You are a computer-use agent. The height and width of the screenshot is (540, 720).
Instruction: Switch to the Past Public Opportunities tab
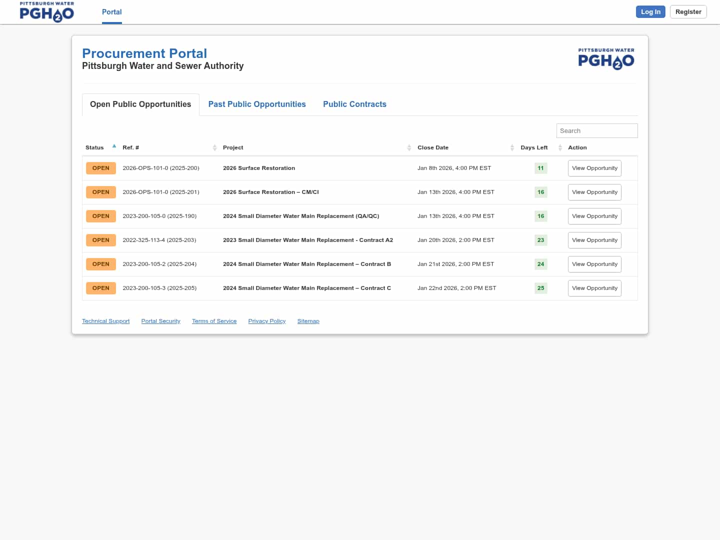[x=257, y=104]
